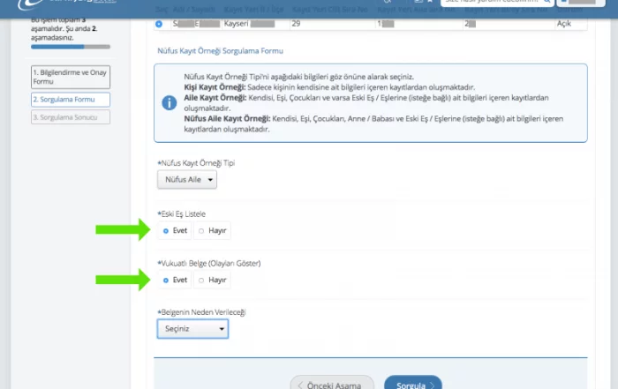The width and height of the screenshot is (618, 389).
Task: Select step 3 Sorgulama Sonucu
Action: click(x=71, y=117)
